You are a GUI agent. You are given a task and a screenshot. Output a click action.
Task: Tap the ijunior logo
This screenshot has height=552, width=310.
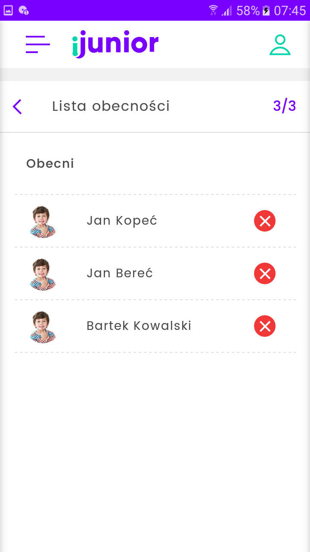pyautogui.click(x=115, y=44)
